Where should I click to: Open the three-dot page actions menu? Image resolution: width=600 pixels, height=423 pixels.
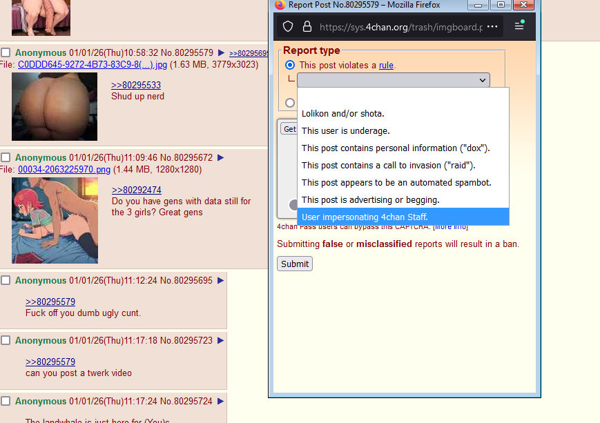coord(492,27)
